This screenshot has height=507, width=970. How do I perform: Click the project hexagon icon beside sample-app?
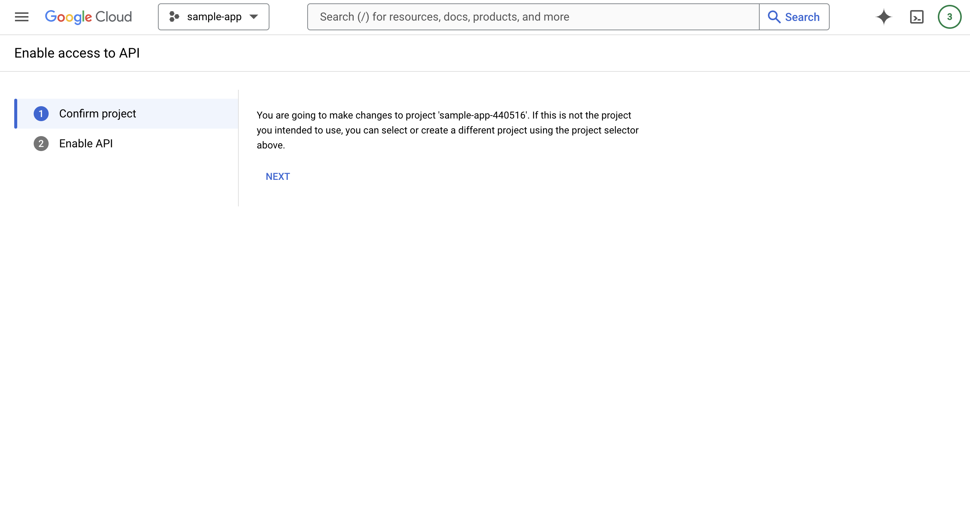(x=174, y=17)
